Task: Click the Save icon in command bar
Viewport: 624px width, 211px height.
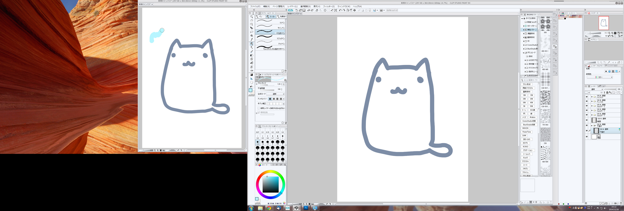Action: [x=304, y=10]
